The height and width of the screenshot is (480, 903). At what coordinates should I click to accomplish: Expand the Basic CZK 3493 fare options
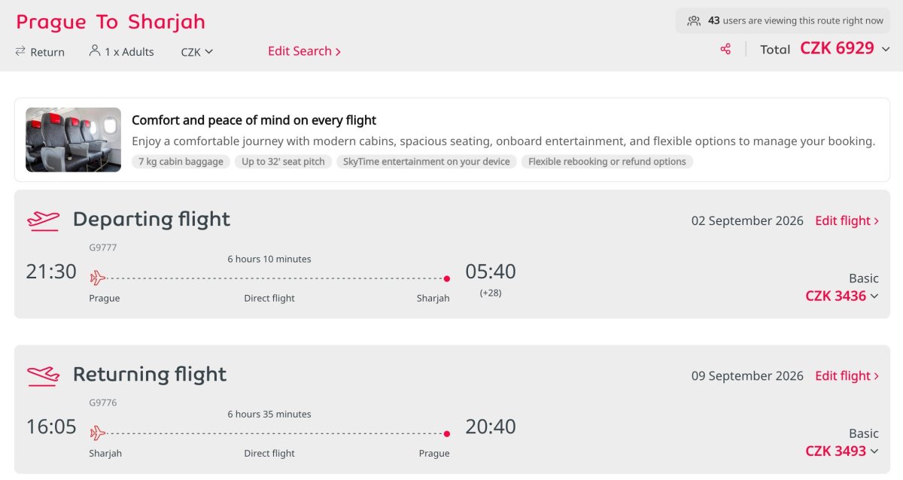(x=874, y=451)
